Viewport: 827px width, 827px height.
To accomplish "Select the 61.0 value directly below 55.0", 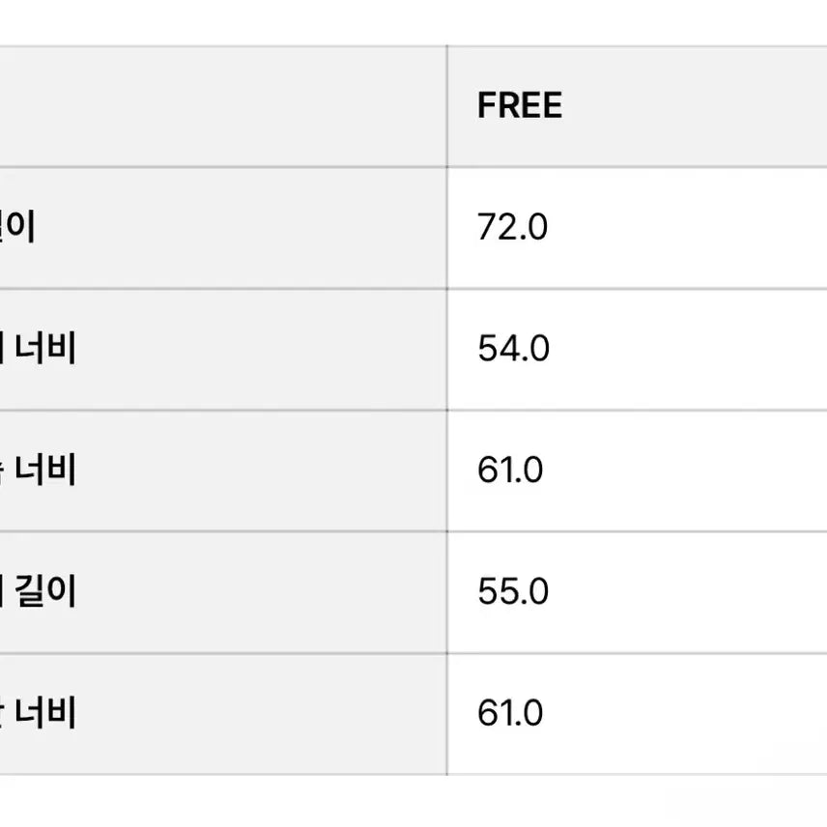I will [510, 713].
